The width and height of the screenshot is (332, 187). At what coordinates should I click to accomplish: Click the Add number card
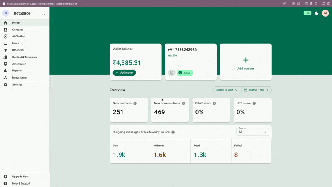click(x=246, y=62)
